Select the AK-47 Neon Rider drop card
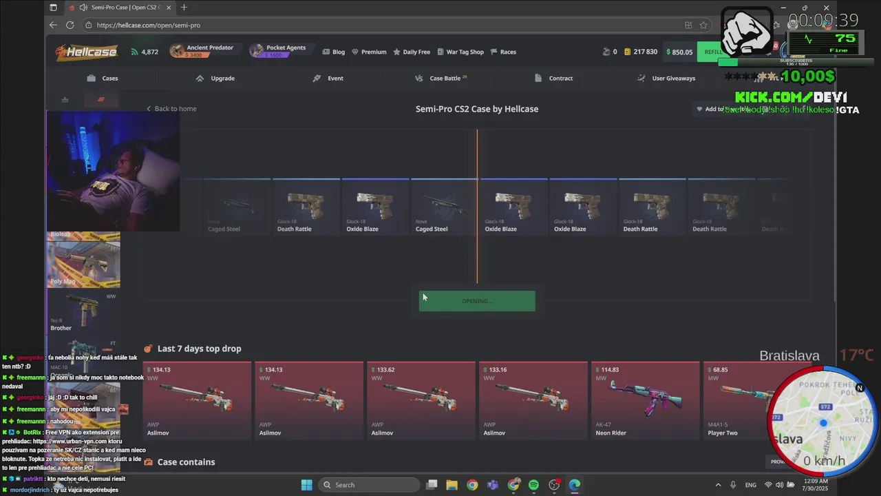The width and height of the screenshot is (881, 496). (x=646, y=400)
